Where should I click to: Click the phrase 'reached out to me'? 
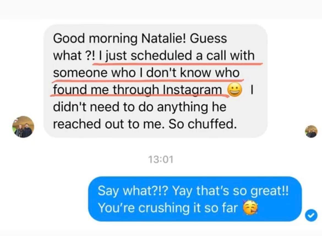(x=108, y=124)
